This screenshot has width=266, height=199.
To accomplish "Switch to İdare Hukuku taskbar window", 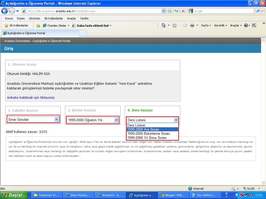I will (78, 195).
